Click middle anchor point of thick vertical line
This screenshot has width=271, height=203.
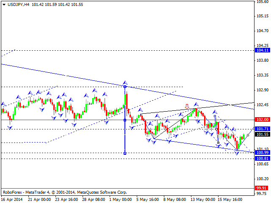(125, 120)
